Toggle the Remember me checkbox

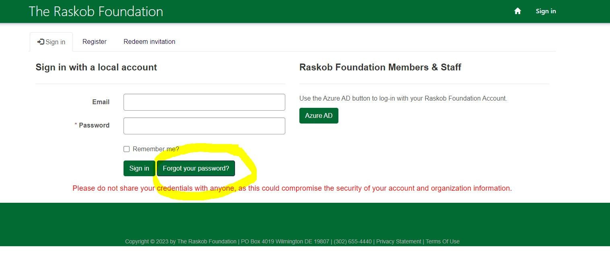[126, 149]
